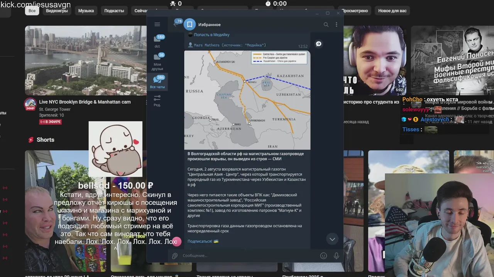Click the PohCho chat username
Viewport: 494px width, 277px height.
pos(412,100)
